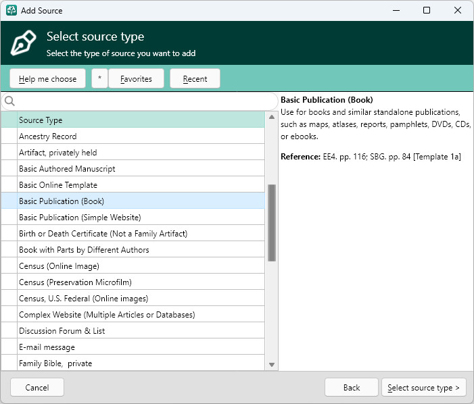Choose Basic Online Template
The height and width of the screenshot is (404, 474).
[133, 185]
